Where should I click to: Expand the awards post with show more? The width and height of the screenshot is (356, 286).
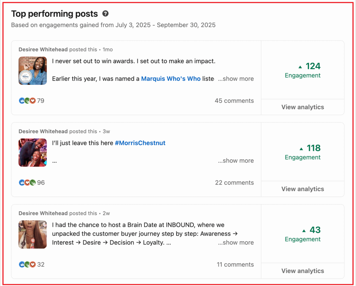point(236,79)
